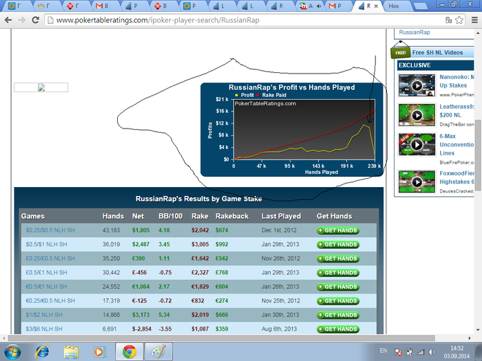
Task: Open the £0.25/£0.5 NLH SH game link
Action: point(50,259)
